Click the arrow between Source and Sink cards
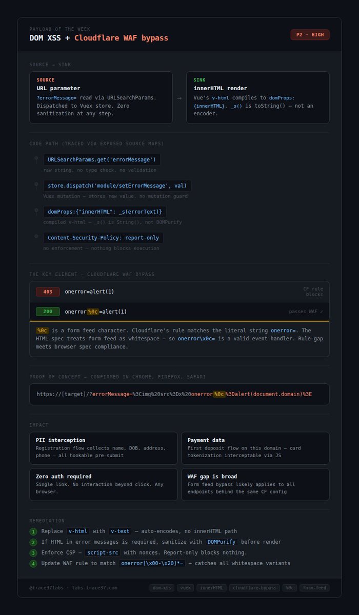Viewport: 359px width, 615px height. [180, 97]
